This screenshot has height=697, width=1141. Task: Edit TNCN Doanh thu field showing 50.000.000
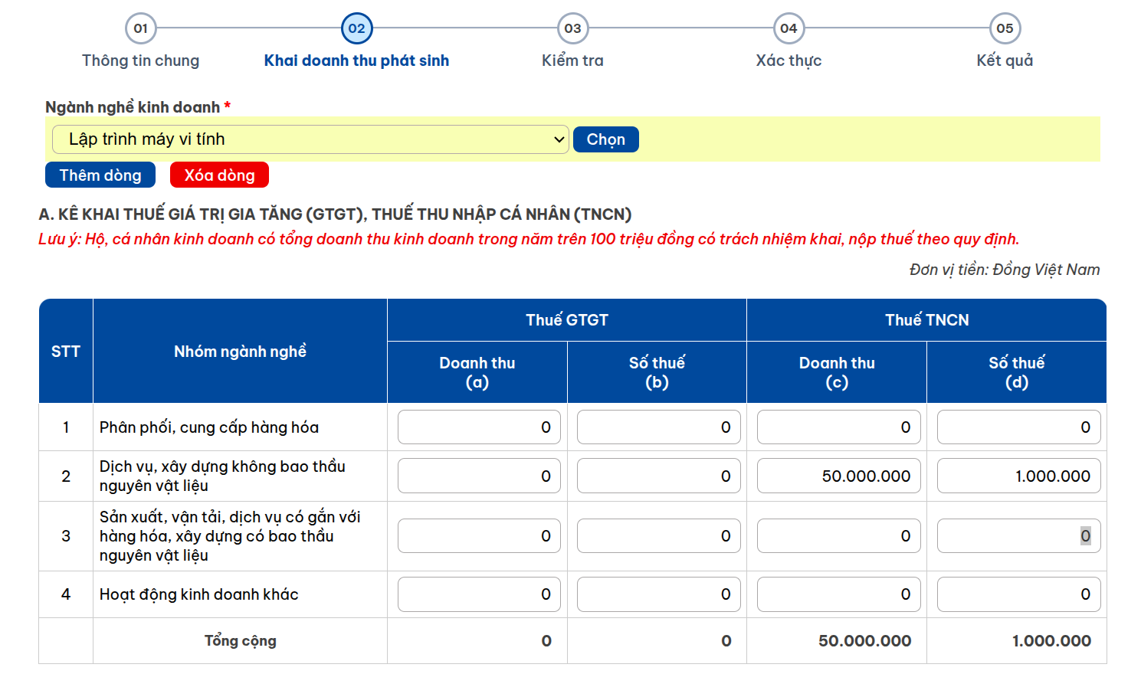(838, 476)
